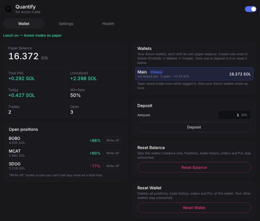The height and width of the screenshot is (221, 260).
Task: Click the Write off explanation note
Action: pyautogui.click(x=56, y=175)
